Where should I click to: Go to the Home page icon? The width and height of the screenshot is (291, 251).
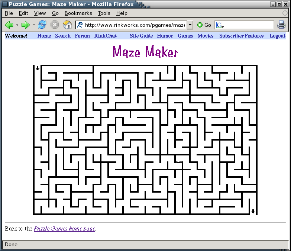(67, 25)
